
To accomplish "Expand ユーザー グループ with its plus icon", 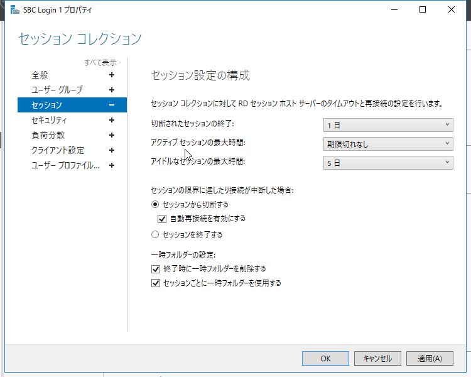I will [112, 90].
